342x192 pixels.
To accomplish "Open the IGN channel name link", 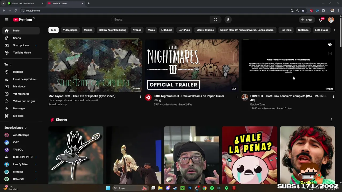I will [156, 101].
